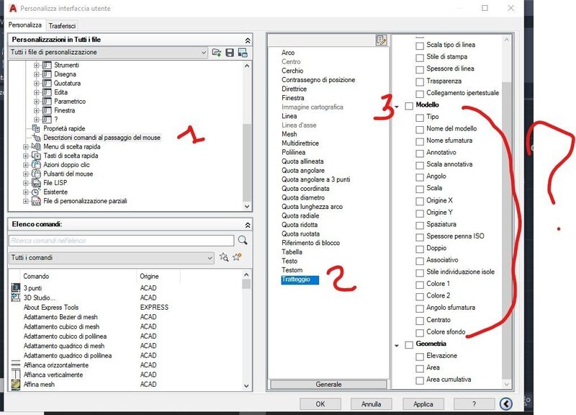Viewport: 576px width, 415px height.
Task: Collapse the Personalizzazioni in Tutti i file panel
Action: pos(248,40)
